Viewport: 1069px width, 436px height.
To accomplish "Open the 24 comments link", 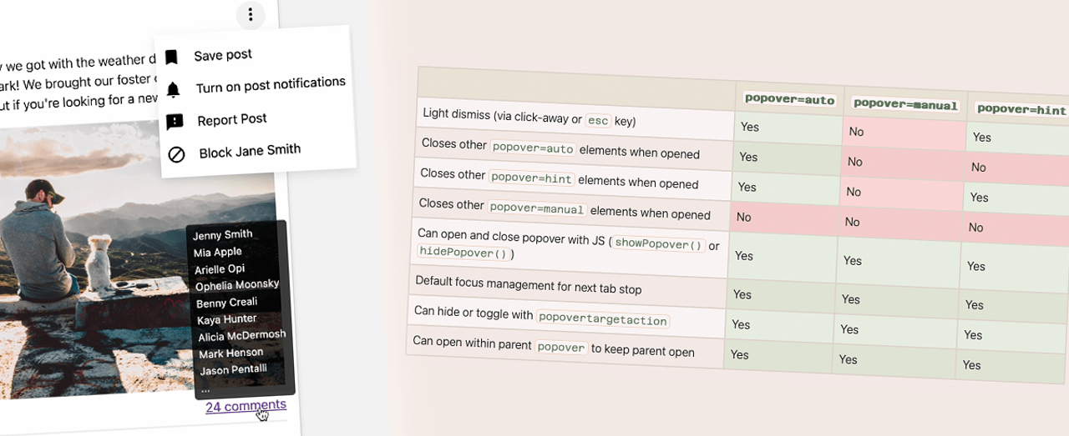I will [x=246, y=406].
